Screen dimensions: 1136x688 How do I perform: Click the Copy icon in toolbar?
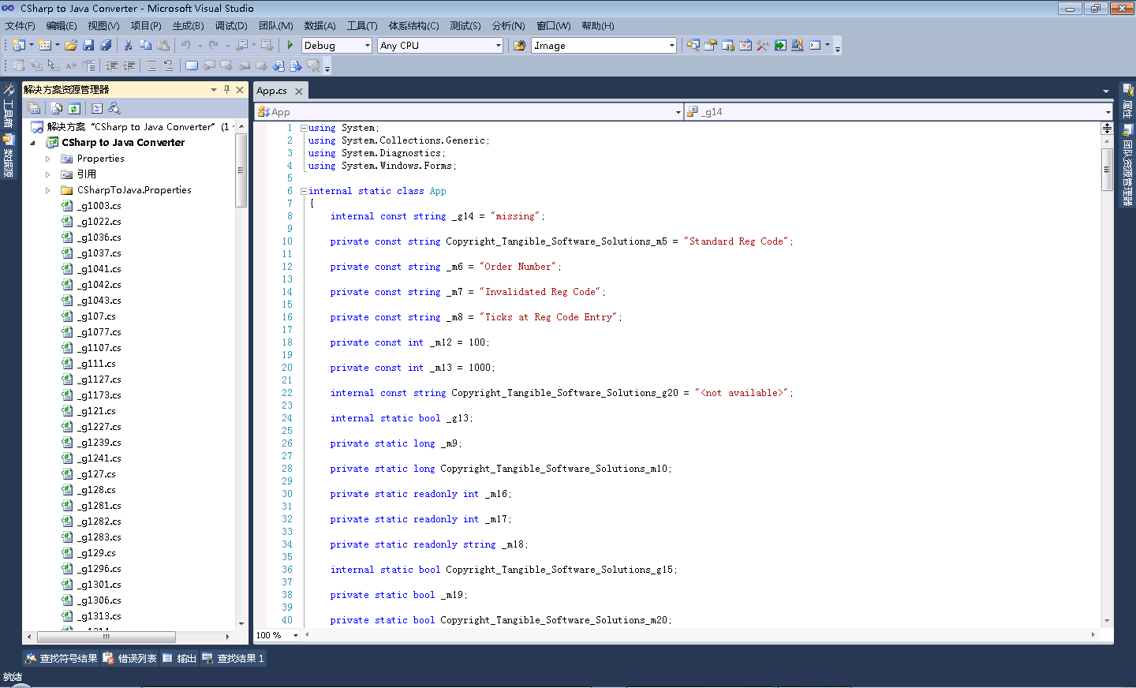145,45
